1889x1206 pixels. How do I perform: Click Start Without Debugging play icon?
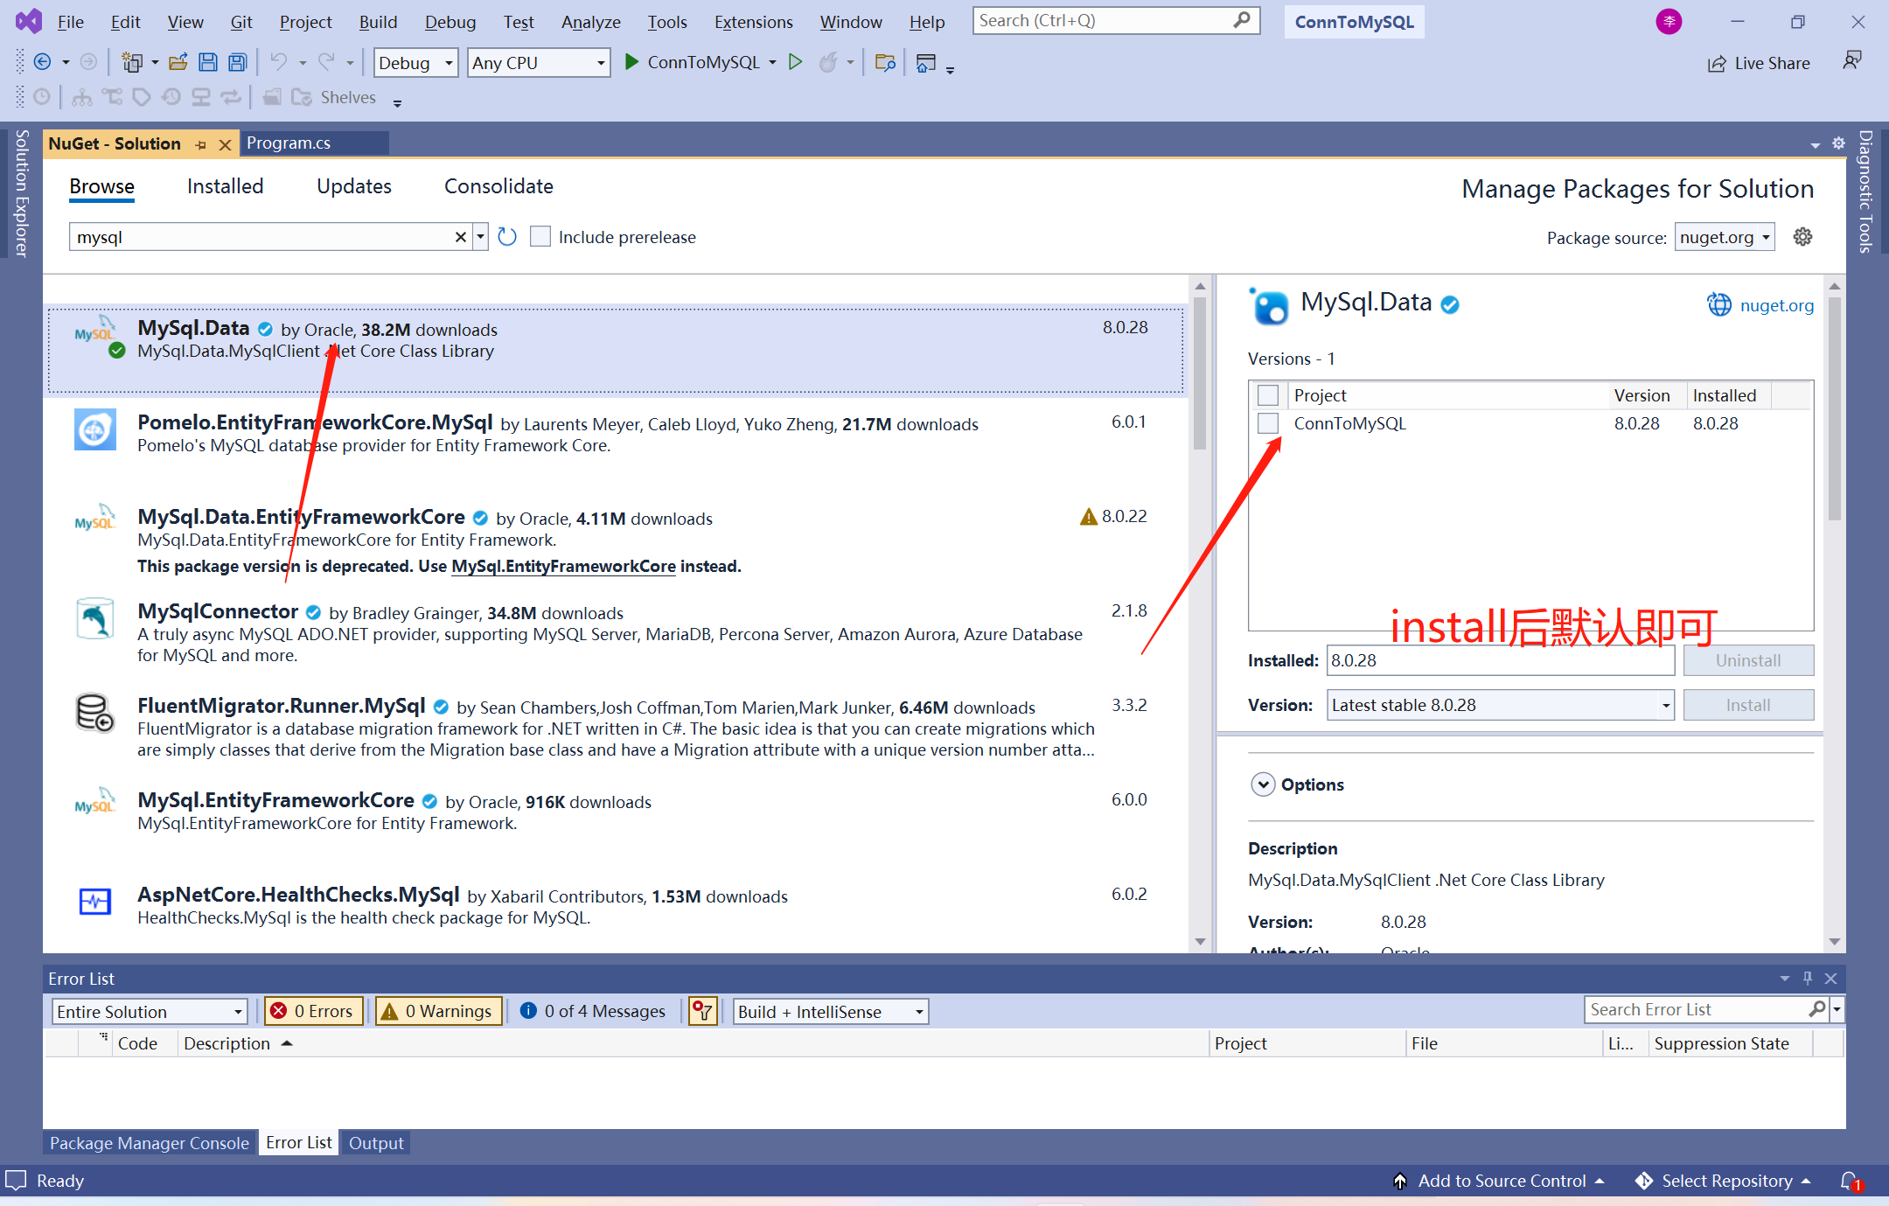click(795, 62)
